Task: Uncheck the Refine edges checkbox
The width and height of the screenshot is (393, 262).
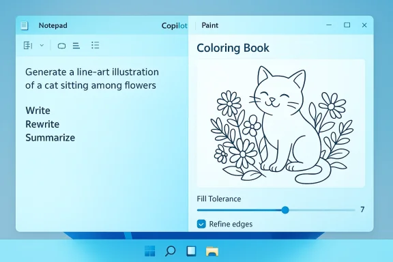Action: tap(201, 224)
